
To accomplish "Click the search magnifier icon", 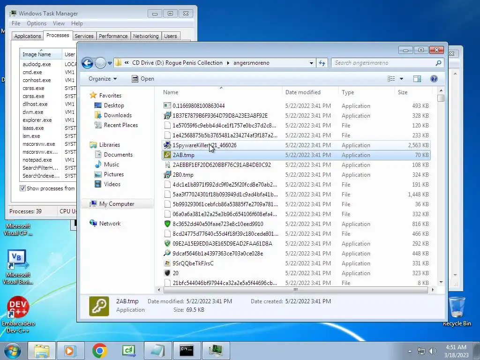I will 438,63.
